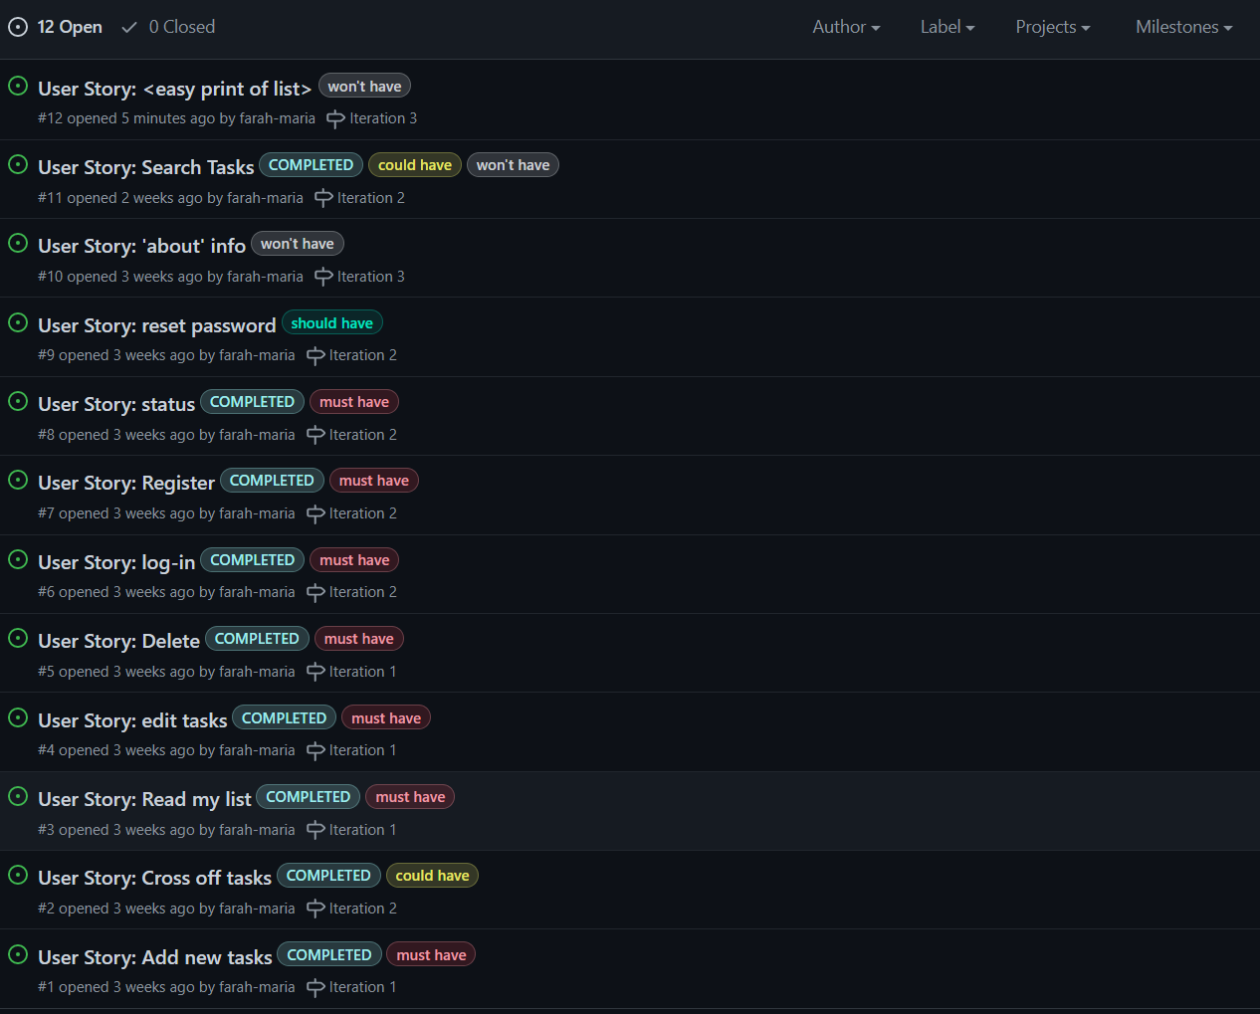Screen dimensions: 1260x1014
Task: Click the open issue icon beside 'User Story: <easy print of list>'
Action: 17,85
